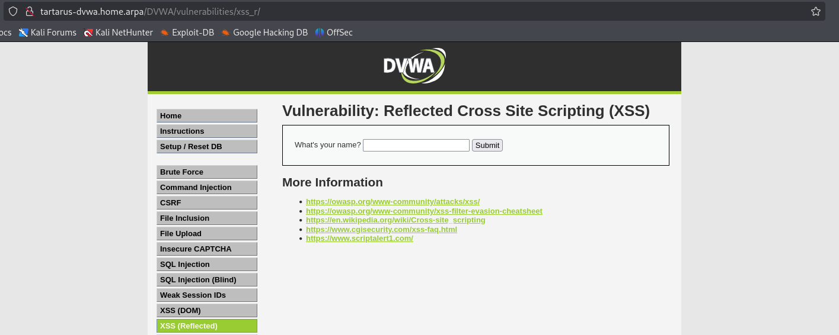Select Brute Force from sidebar menu

coord(206,172)
